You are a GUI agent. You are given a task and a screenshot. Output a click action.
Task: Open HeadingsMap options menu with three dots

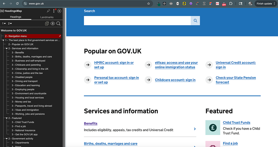coord(54,11)
